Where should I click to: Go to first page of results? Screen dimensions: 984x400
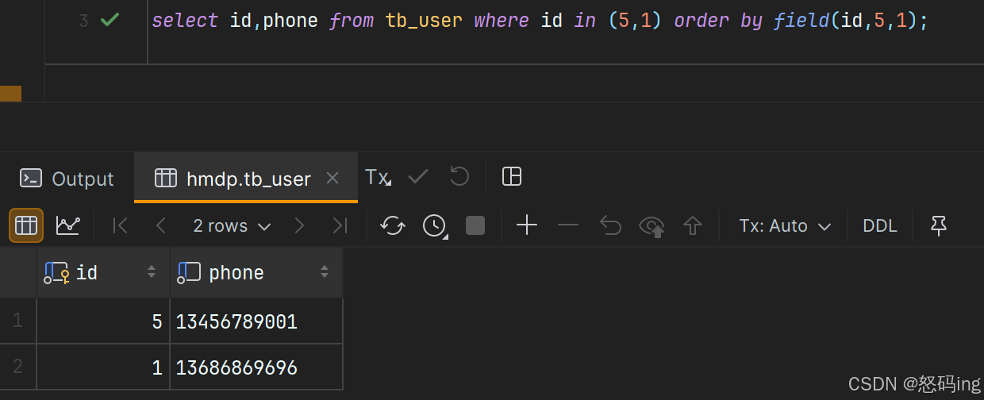(121, 226)
